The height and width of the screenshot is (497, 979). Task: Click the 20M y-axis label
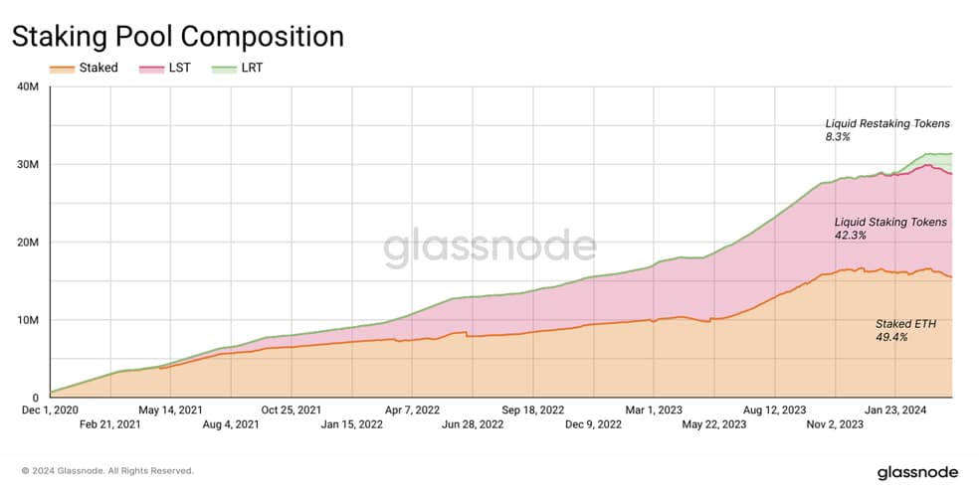[x=28, y=242]
